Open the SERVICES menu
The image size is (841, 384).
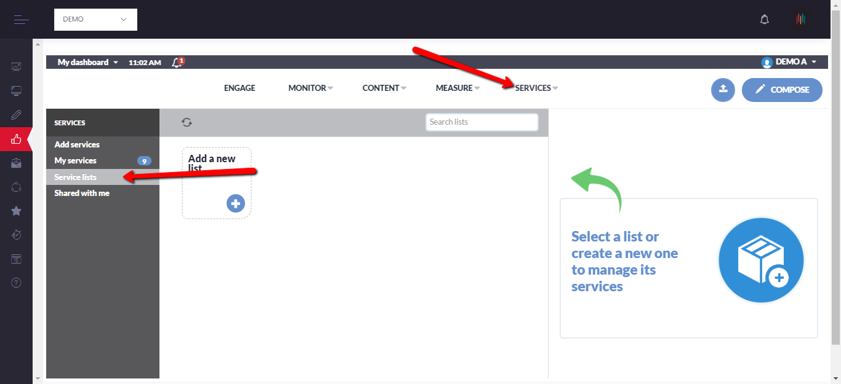point(536,88)
